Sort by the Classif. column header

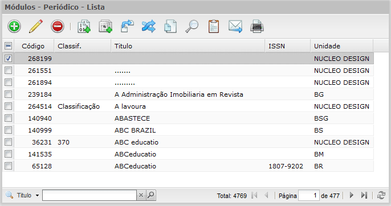[x=83, y=46]
